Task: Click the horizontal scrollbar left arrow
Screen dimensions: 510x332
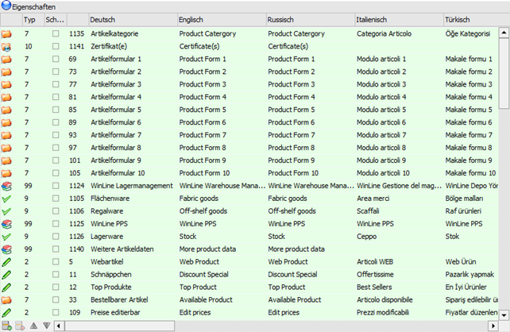Action: pyautogui.click(x=60, y=326)
